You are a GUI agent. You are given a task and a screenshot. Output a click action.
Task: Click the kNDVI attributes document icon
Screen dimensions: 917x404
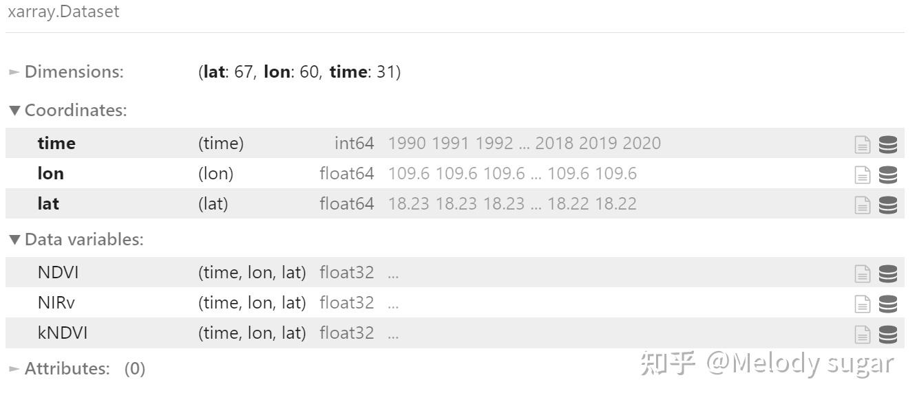coord(863,333)
